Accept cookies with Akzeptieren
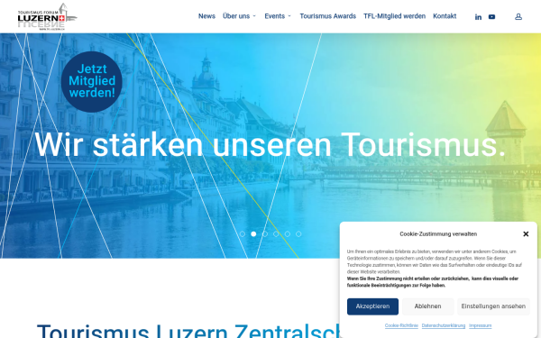 click(372, 306)
